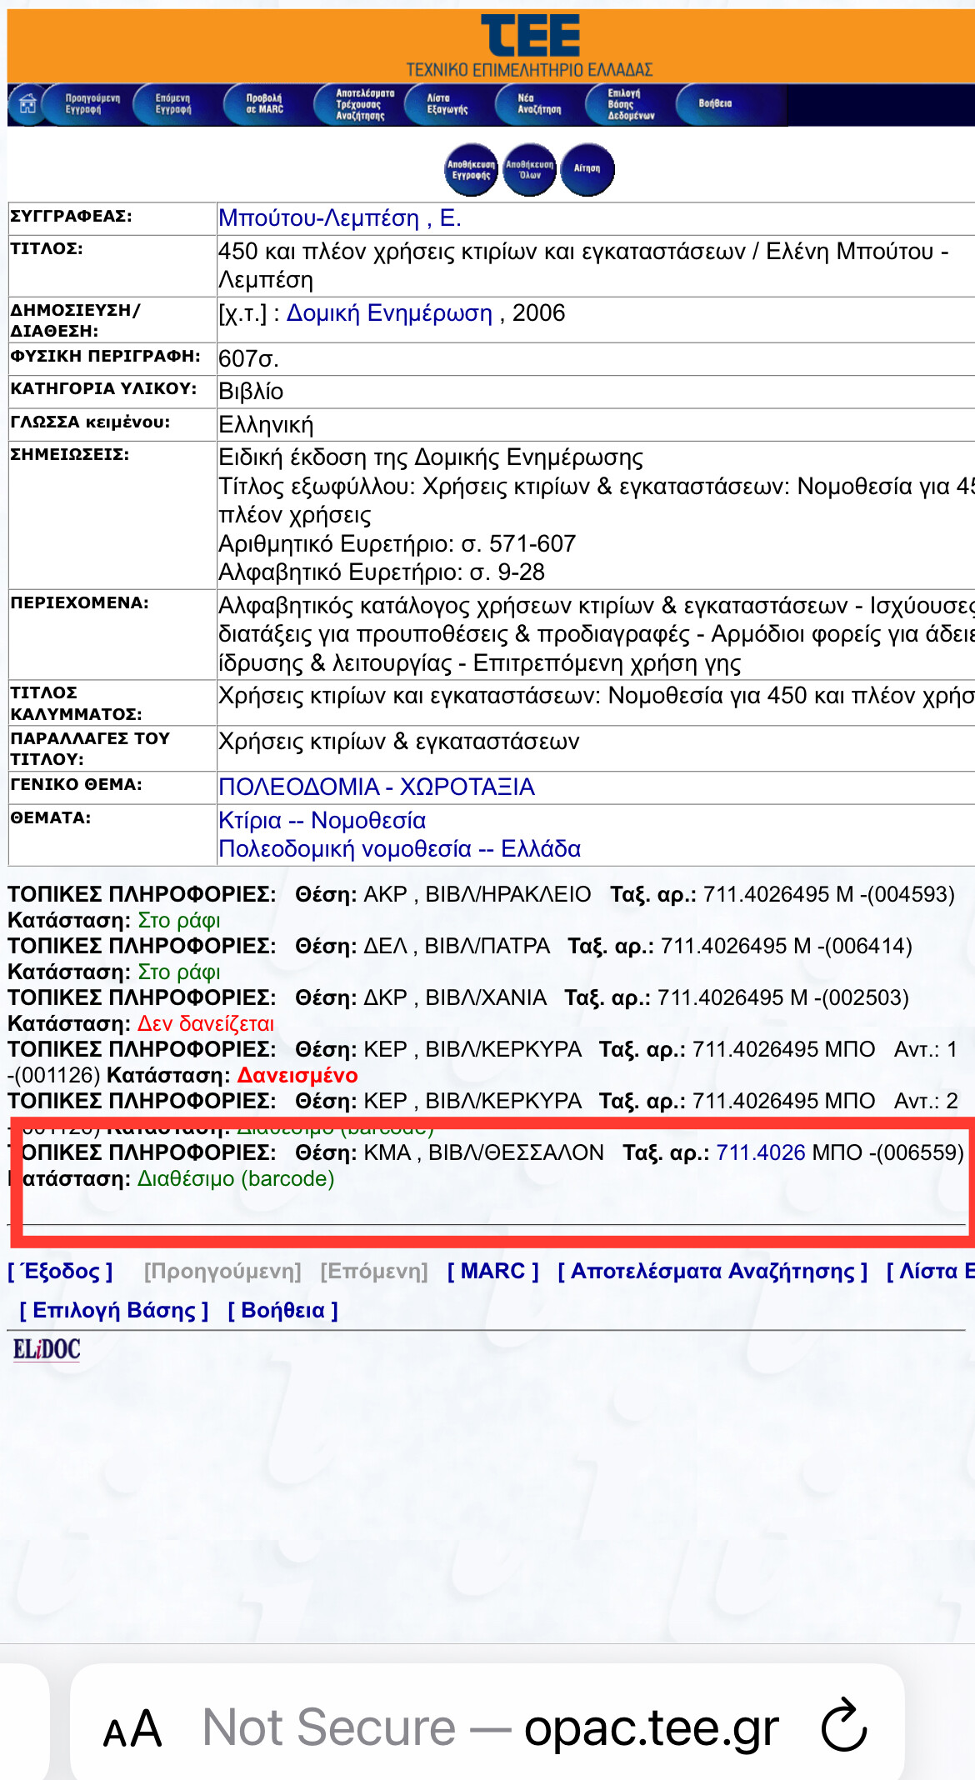Save all records with Αποθήκευση Όλων
This screenshot has height=1780, width=975.
point(529,170)
